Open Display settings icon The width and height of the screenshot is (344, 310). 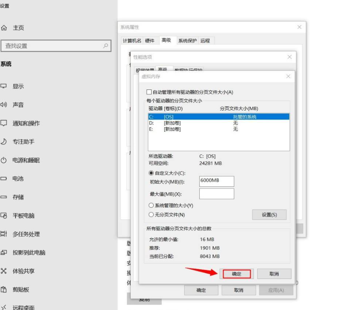pyautogui.click(x=4, y=86)
